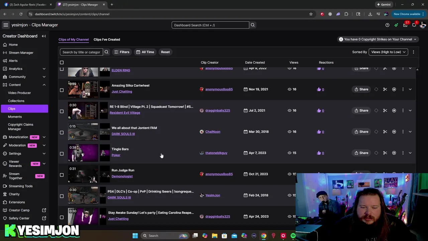428x241 pixels.
Task: Open Spotify from the Windows taskbar
Action: (293, 236)
